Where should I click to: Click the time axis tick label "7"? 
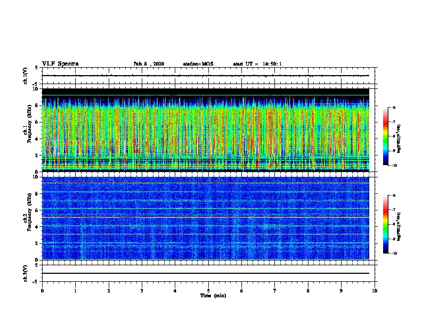[275, 290]
